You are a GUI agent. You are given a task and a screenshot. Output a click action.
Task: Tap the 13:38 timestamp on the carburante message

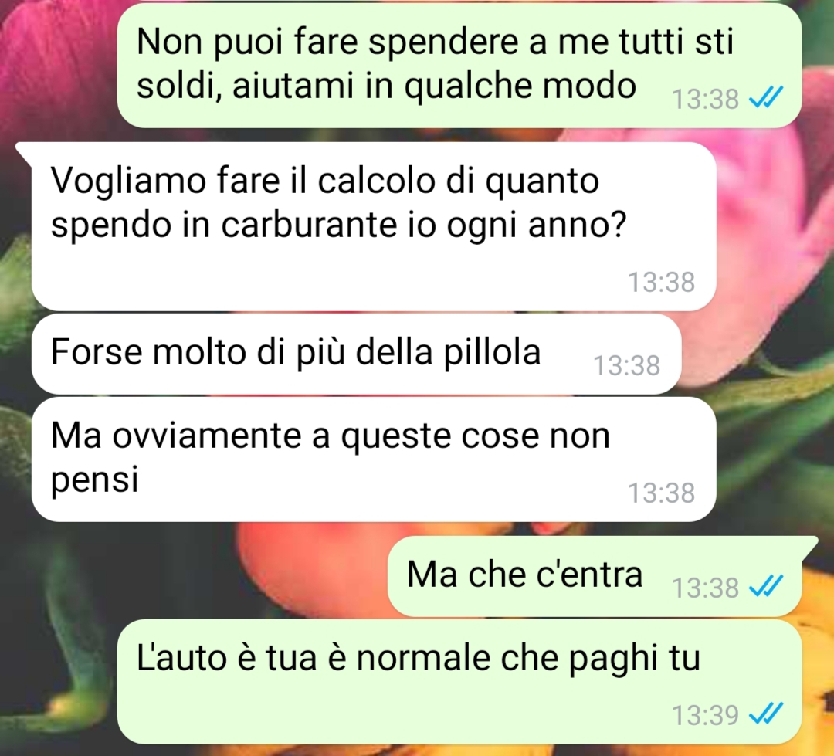point(661,282)
